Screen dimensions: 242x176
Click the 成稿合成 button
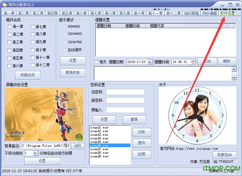tap(27, 75)
